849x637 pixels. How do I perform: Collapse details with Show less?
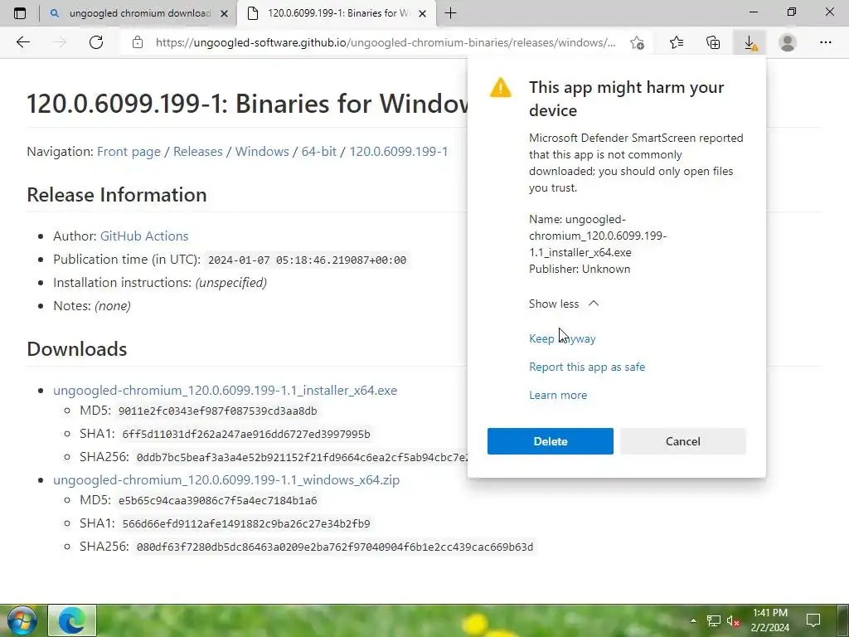coord(564,304)
